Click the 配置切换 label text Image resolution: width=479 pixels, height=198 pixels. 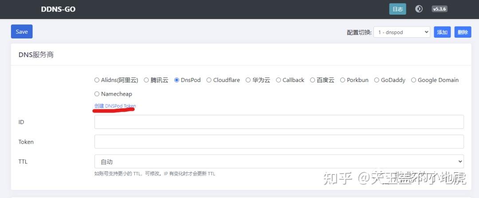(359, 32)
